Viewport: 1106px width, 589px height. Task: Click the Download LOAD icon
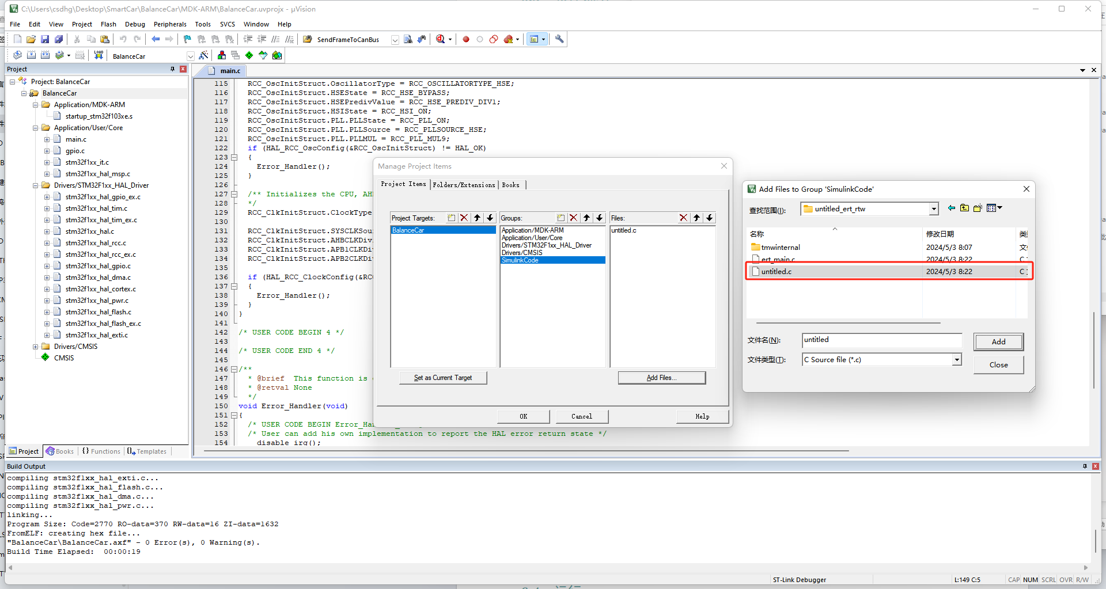click(x=99, y=55)
